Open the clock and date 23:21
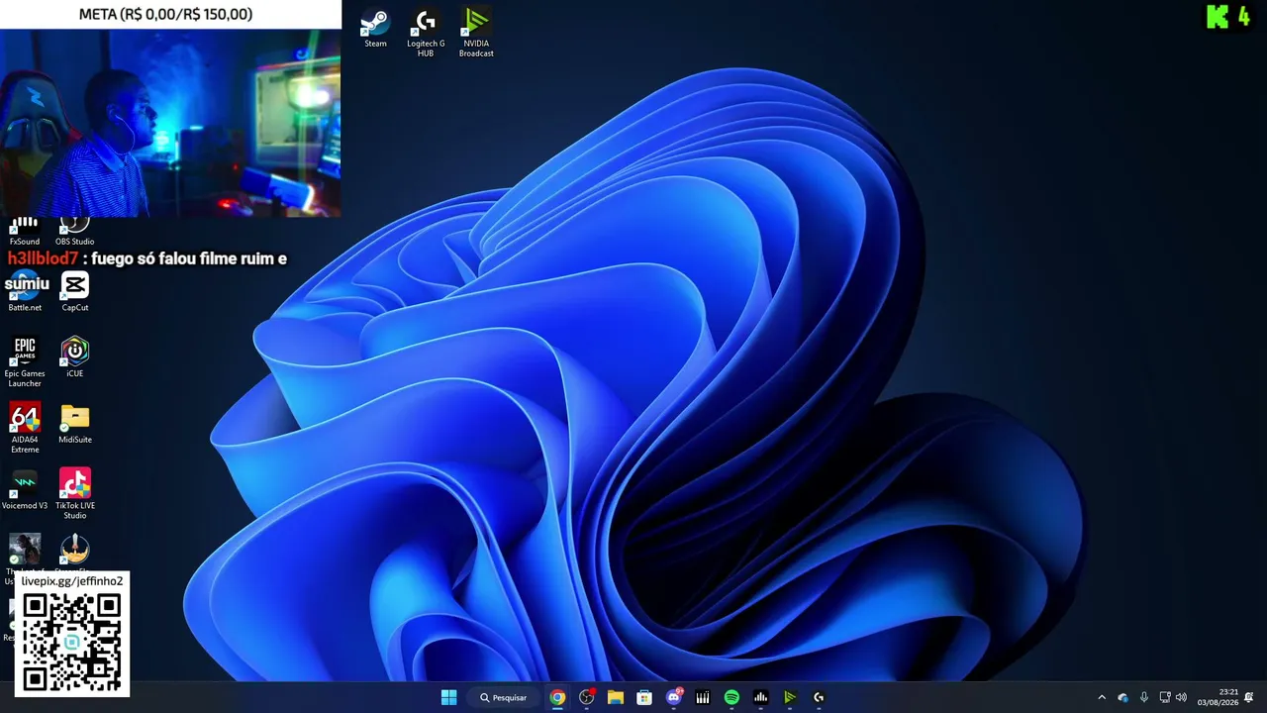Screen dimensions: 1267x713 tap(1218, 697)
